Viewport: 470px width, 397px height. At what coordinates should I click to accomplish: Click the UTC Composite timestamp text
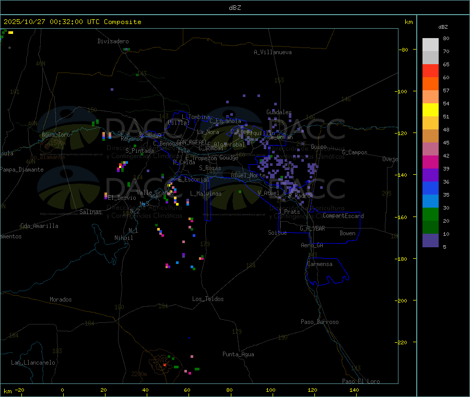pos(72,22)
